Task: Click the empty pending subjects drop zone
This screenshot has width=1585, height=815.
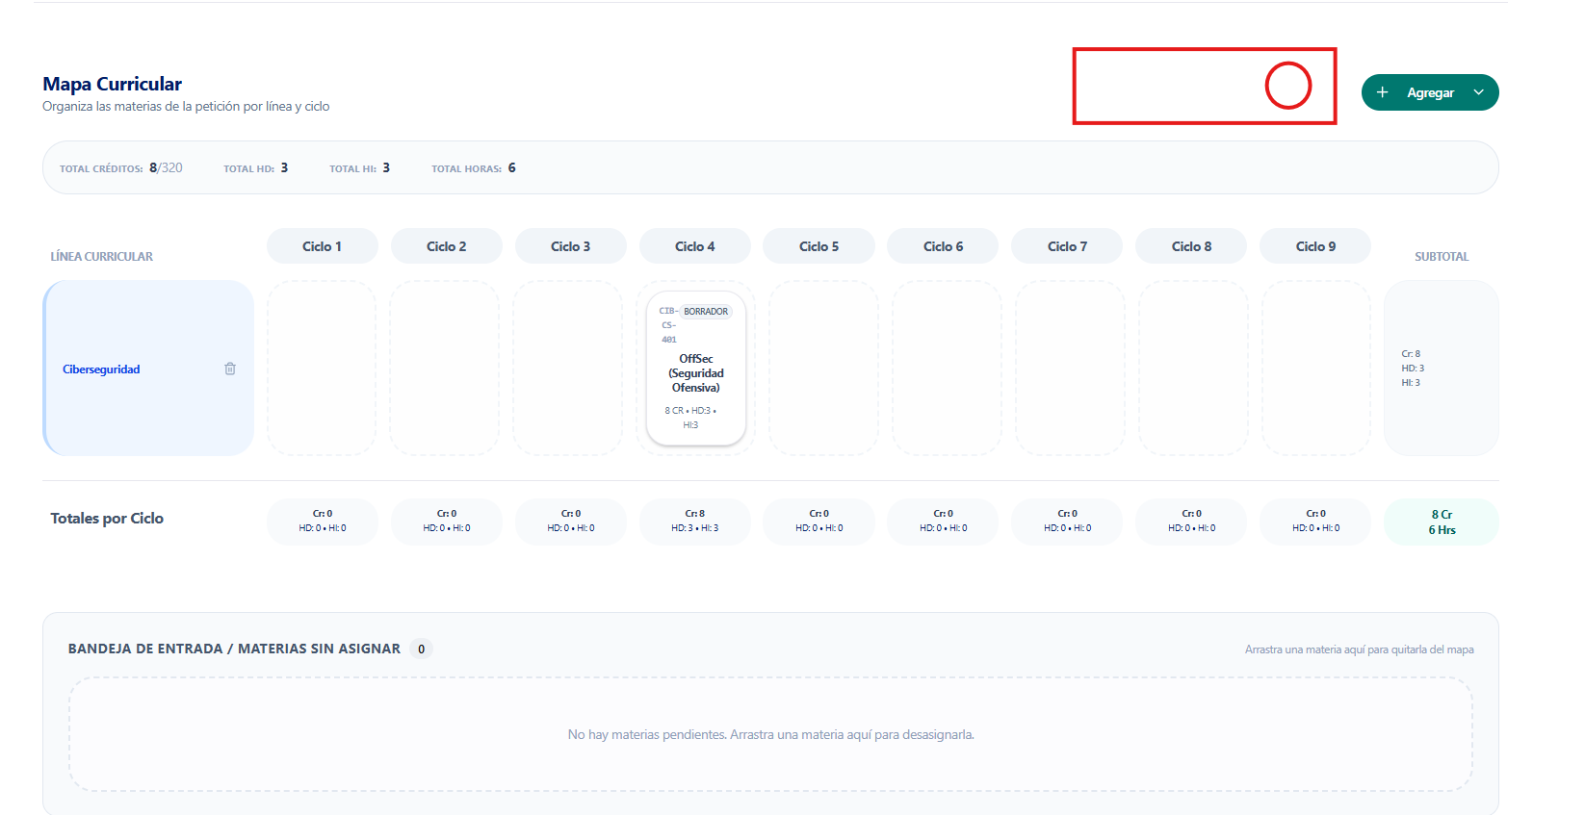Action: [x=770, y=734]
